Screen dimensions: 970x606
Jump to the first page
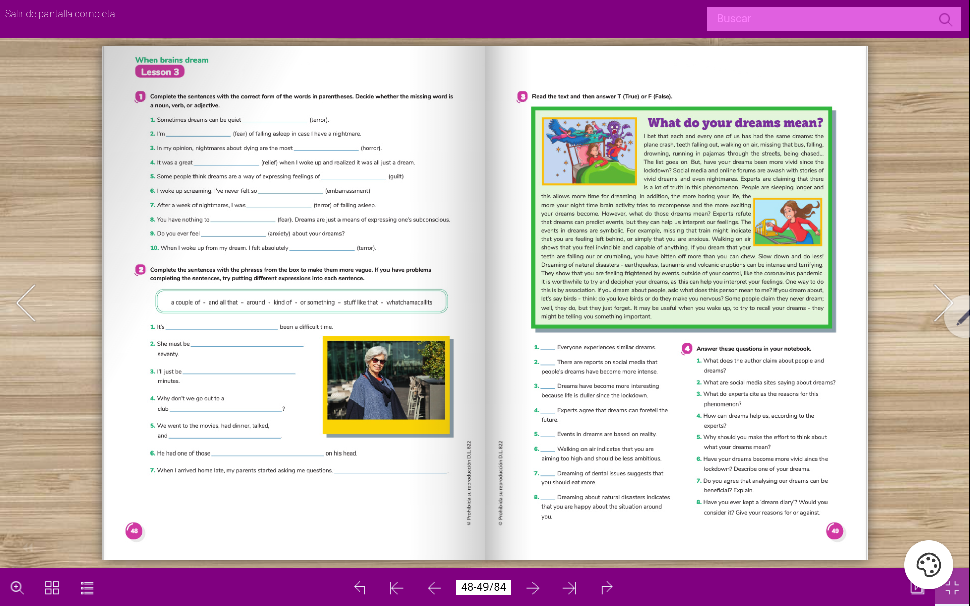[397, 587]
